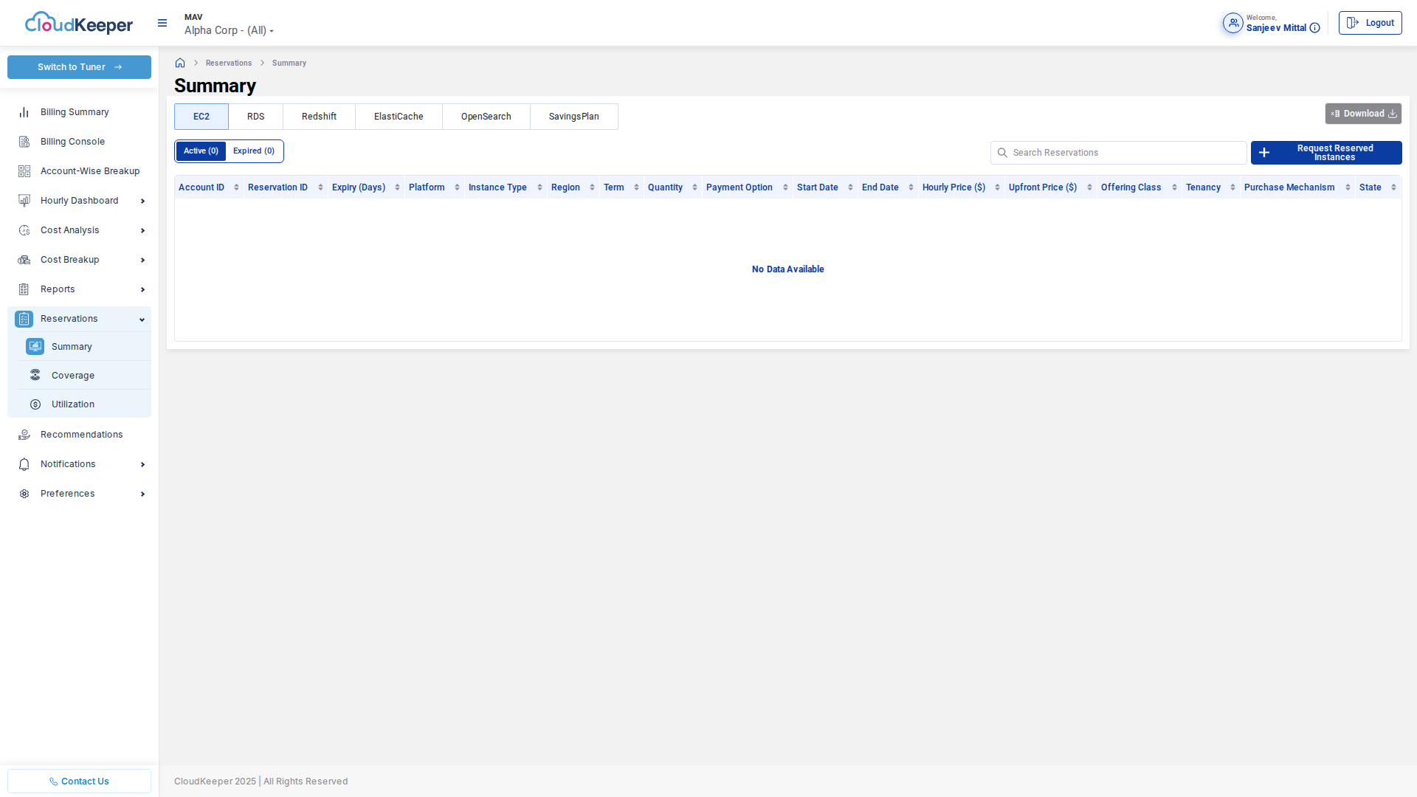Click the Account-Wise Breakup sidebar icon

point(24,171)
